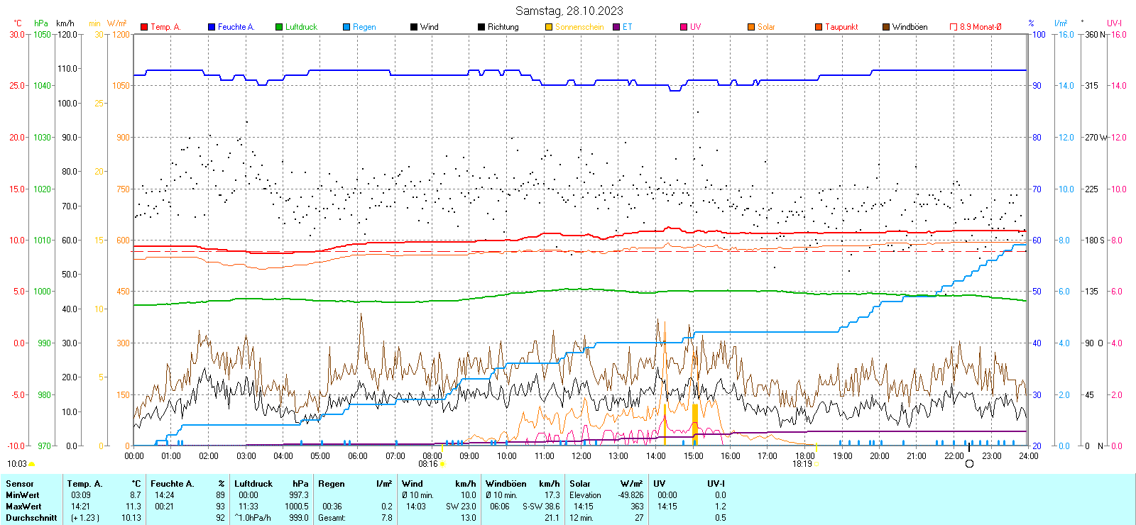The width and height of the screenshot is (1136, 525).
Task: Click the green Luftdruck legend square
Action: coord(279,27)
